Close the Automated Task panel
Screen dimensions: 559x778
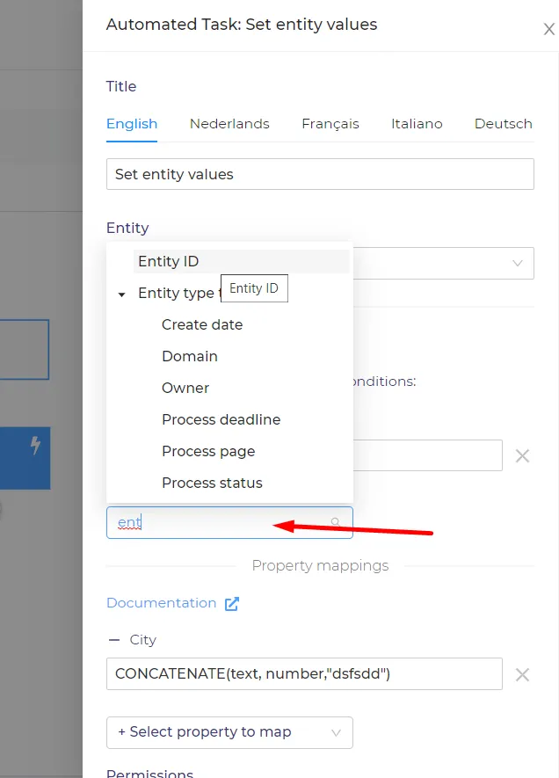point(548,29)
